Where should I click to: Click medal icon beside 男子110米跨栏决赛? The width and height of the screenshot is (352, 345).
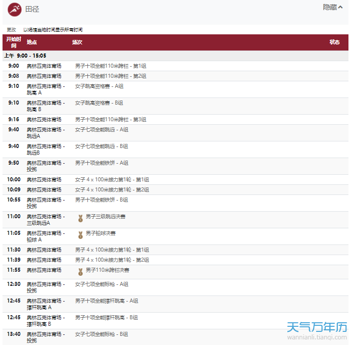[80, 272]
